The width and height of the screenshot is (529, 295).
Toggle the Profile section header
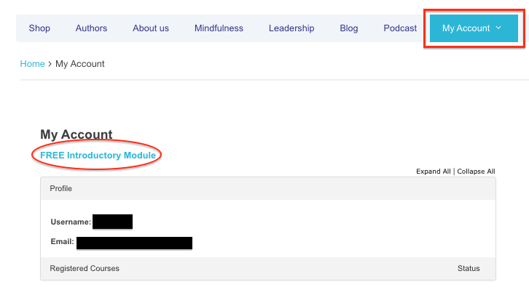[268, 188]
